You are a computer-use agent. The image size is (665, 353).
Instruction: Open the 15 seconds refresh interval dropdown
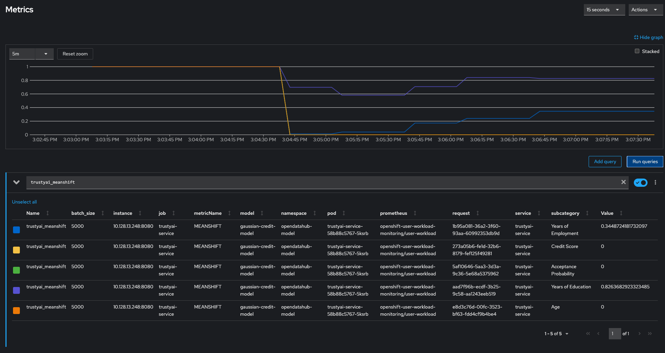604,10
